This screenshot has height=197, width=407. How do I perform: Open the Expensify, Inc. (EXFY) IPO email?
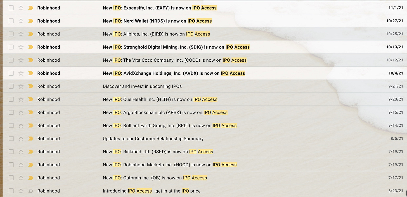[160, 8]
